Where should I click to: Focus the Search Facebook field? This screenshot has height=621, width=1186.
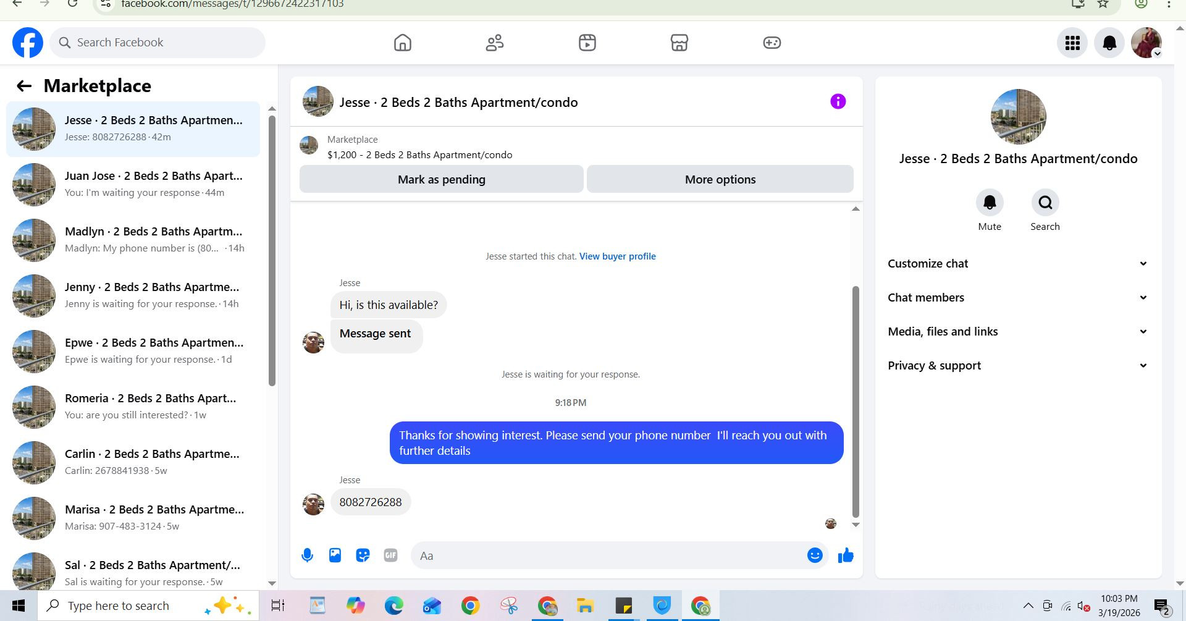pyautogui.click(x=158, y=43)
